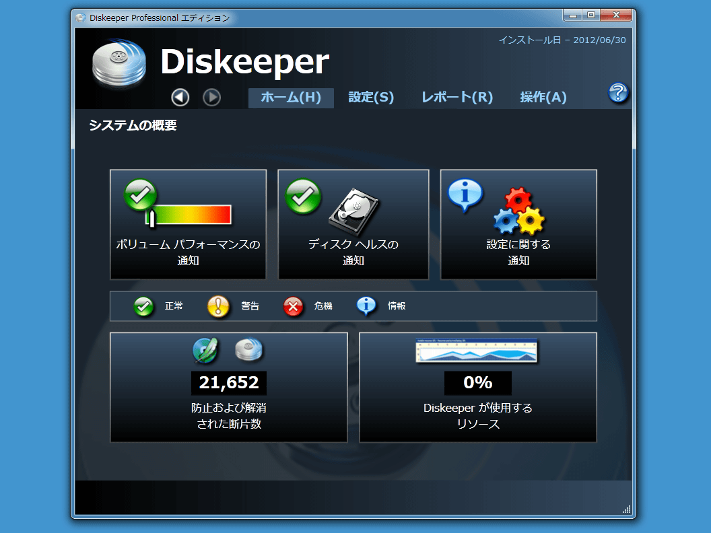The height and width of the screenshot is (533, 711).
Task: Open the 設定(S) tab
Action: pyautogui.click(x=371, y=98)
